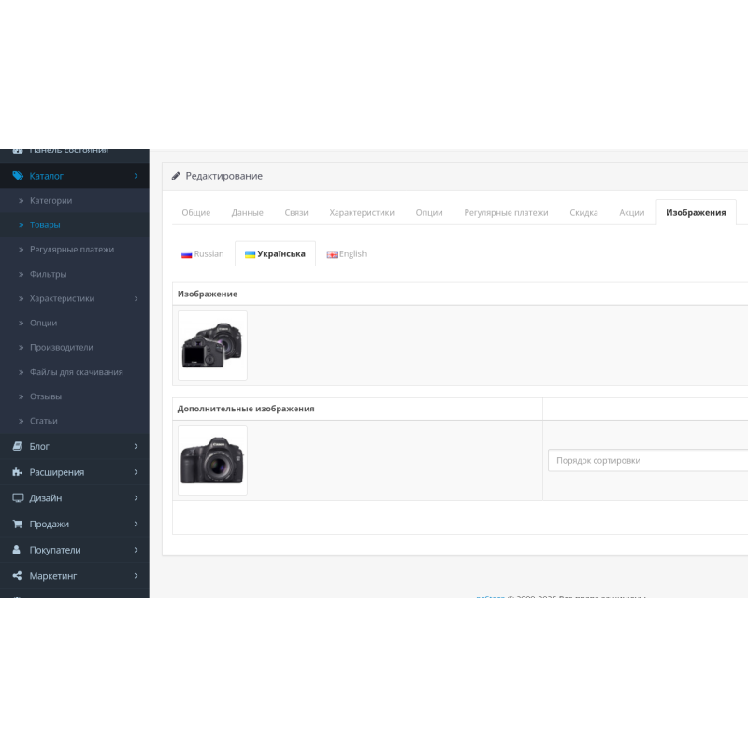Click the Маркетинг share icon
This screenshot has height=748, width=748.
tap(17, 576)
